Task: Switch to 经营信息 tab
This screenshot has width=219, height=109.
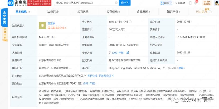Action: pyautogui.click(x=113, y=12)
